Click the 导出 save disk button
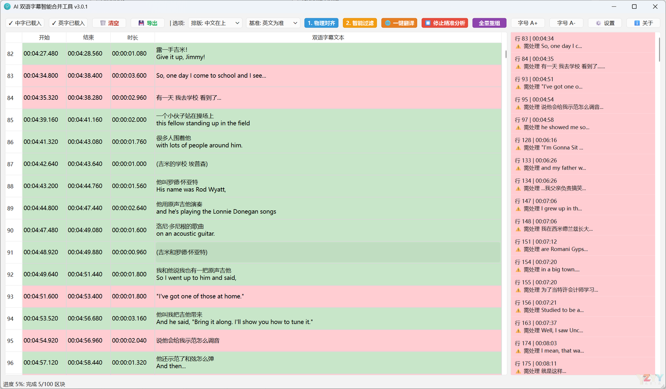Screen dimensions: 666x389 (148, 23)
